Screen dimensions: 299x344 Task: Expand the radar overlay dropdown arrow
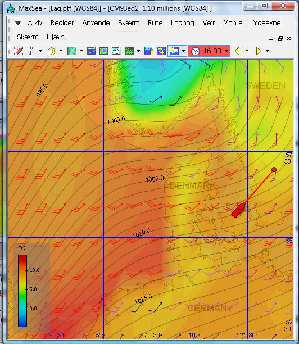click(138, 51)
